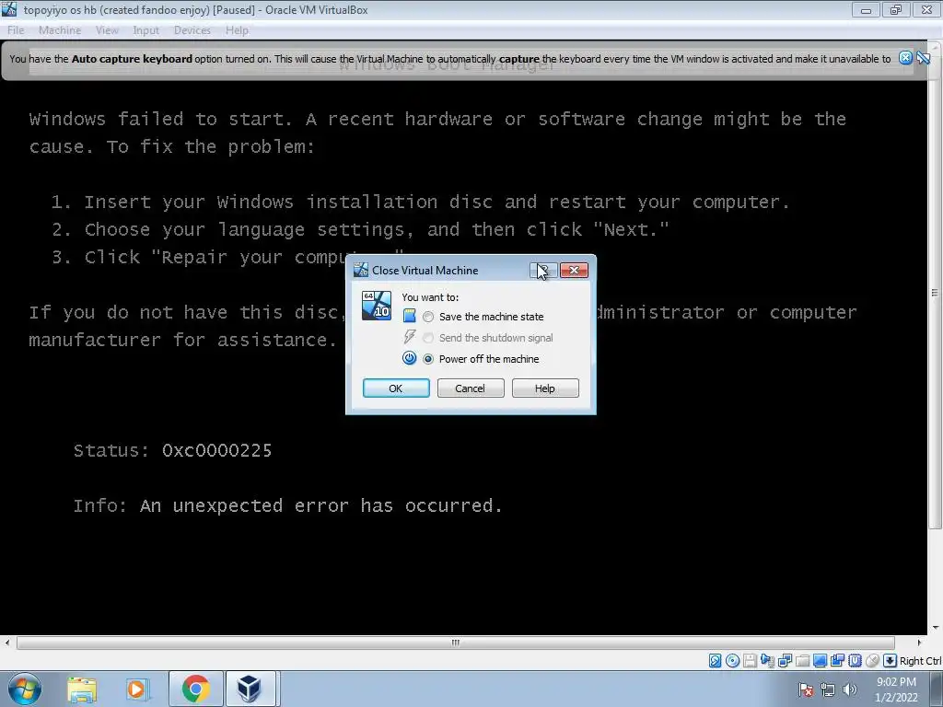Click the recording status bar icon

(x=837, y=661)
